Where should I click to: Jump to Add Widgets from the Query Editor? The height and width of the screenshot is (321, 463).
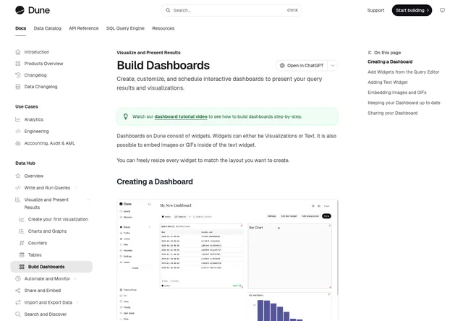[404, 72]
